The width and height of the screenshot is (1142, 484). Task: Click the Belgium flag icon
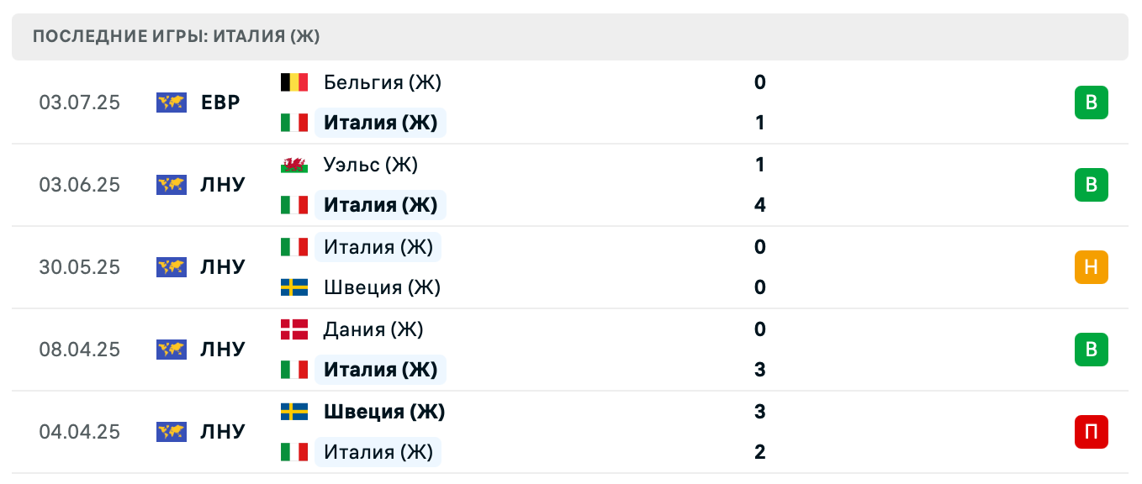point(294,82)
